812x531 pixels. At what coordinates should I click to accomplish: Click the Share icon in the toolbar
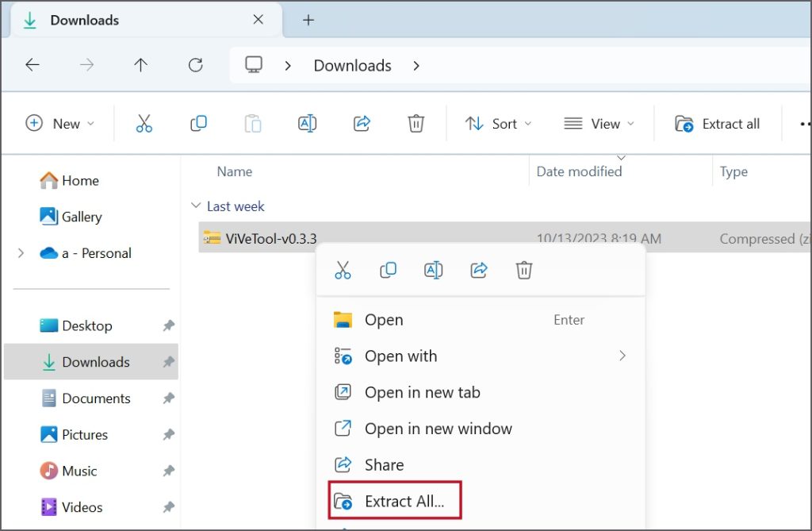(x=362, y=123)
